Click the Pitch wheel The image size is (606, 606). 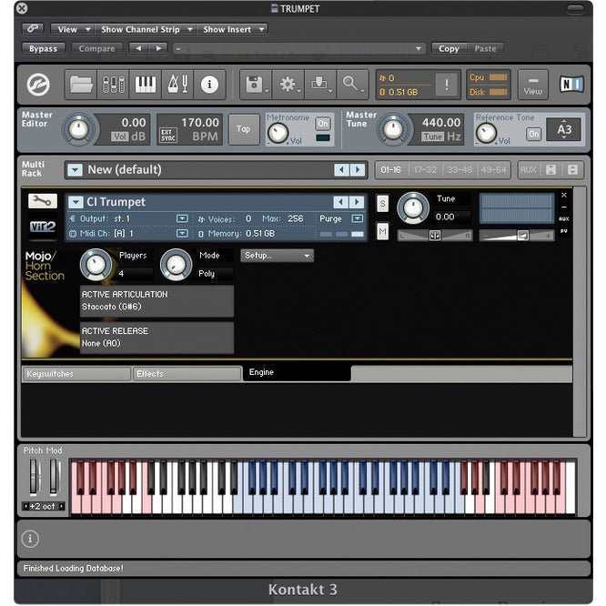(x=34, y=478)
